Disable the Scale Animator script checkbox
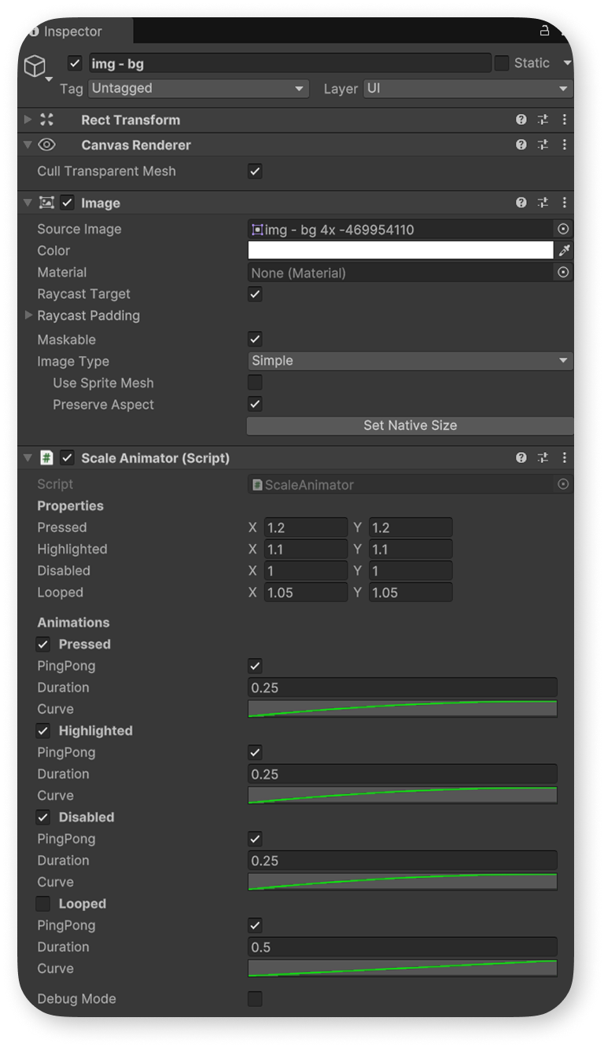The image size is (604, 1047). (x=68, y=457)
